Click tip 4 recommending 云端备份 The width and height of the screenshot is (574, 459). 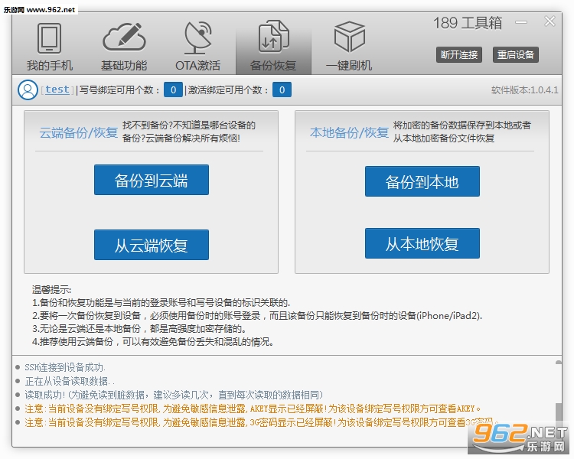152,342
